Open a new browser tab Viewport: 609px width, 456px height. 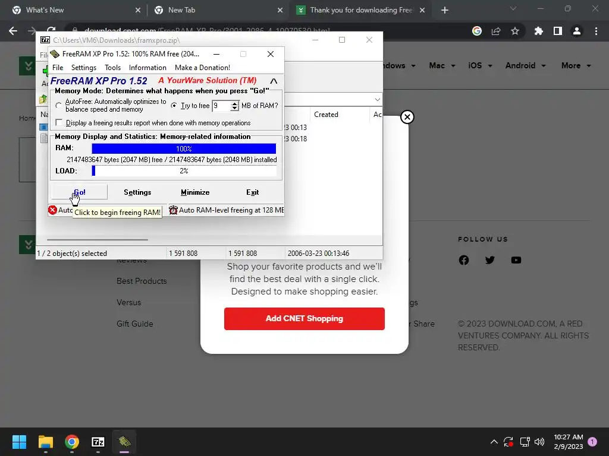tap(445, 10)
